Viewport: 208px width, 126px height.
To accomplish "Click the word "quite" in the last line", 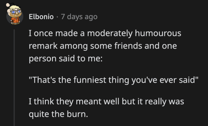I will pyautogui.click(x=38, y=114).
